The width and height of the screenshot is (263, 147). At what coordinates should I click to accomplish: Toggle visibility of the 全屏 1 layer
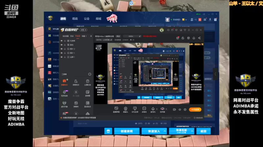(61, 57)
